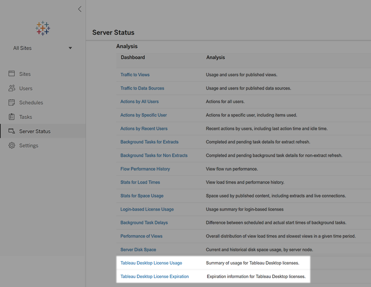Click 'Expiration information for Tableau Desktop licenses.'

click(x=256, y=276)
